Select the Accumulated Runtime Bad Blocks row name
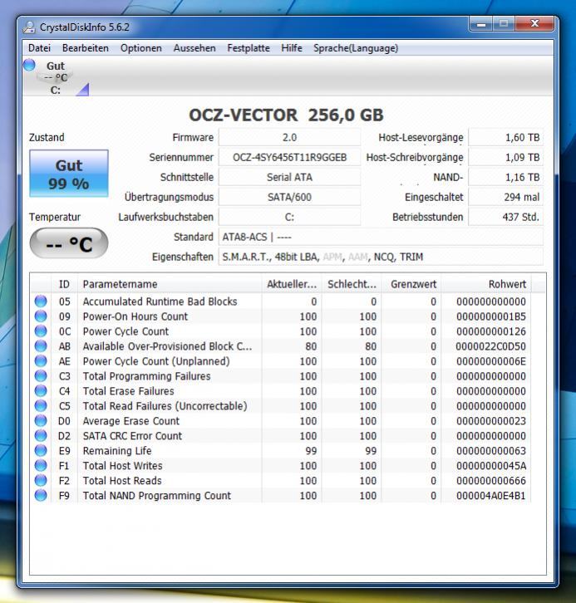576x603 pixels. point(160,301)
